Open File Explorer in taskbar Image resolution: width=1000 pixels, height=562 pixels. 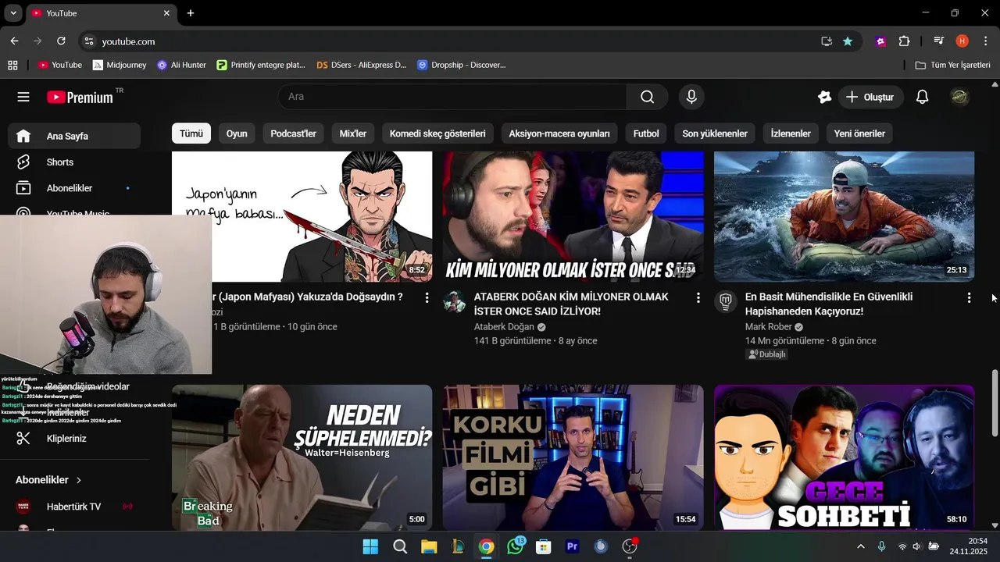pyautogui.click(x=428, y=546)
